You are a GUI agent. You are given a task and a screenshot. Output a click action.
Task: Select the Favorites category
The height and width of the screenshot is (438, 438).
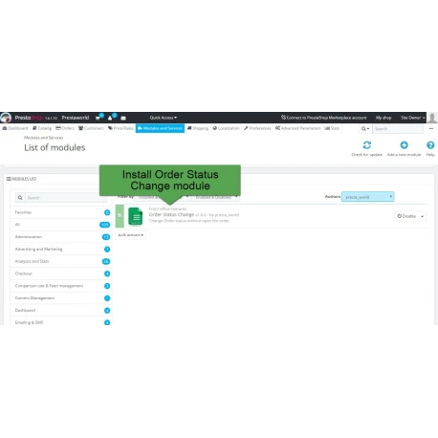point(60,212)
